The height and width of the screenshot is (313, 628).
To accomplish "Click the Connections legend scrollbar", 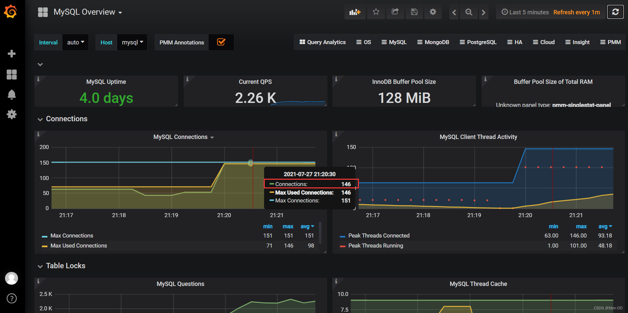I will coord(320,233).
